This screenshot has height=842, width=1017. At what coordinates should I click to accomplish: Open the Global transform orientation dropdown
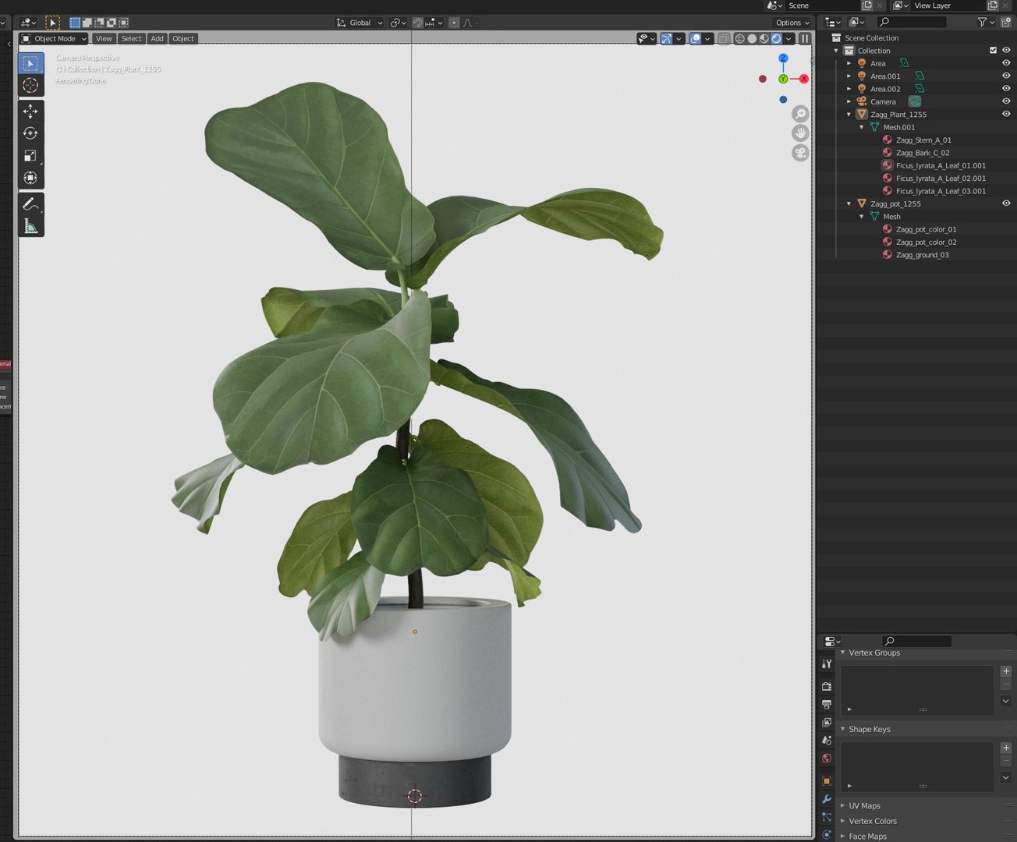pyautogui.click(x=360, y=23)
